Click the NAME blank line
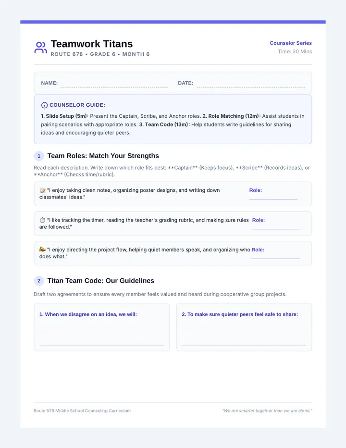Screen dimensions: 346x448 pyautogui.click(x=114, y=87)
